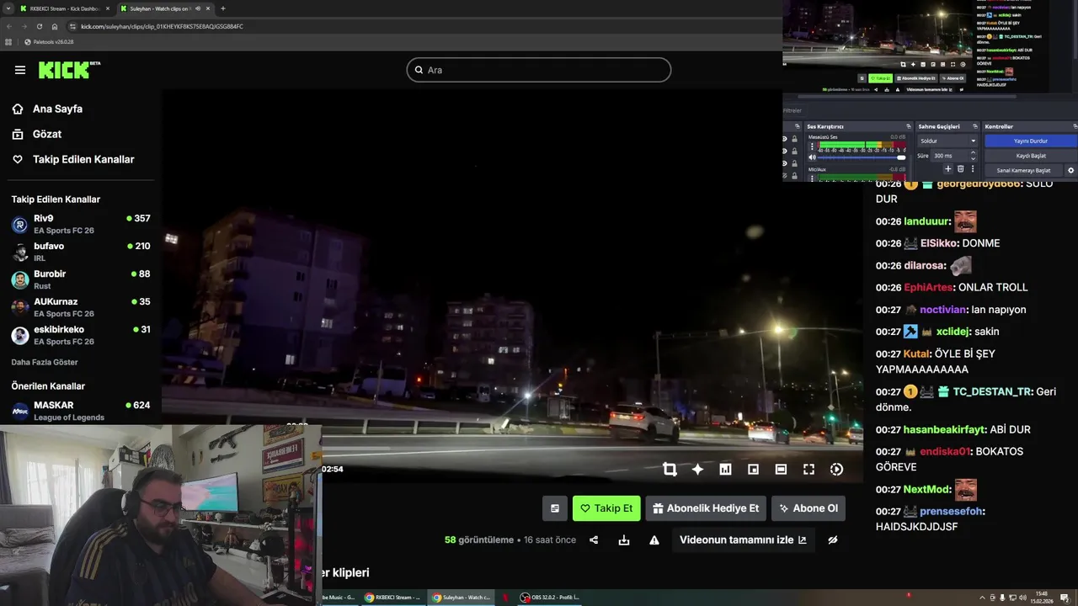The width and height of the screenshot is (1078, 606).
Task: Add a scene transition with plus icon
Action: tap(947, 169)
